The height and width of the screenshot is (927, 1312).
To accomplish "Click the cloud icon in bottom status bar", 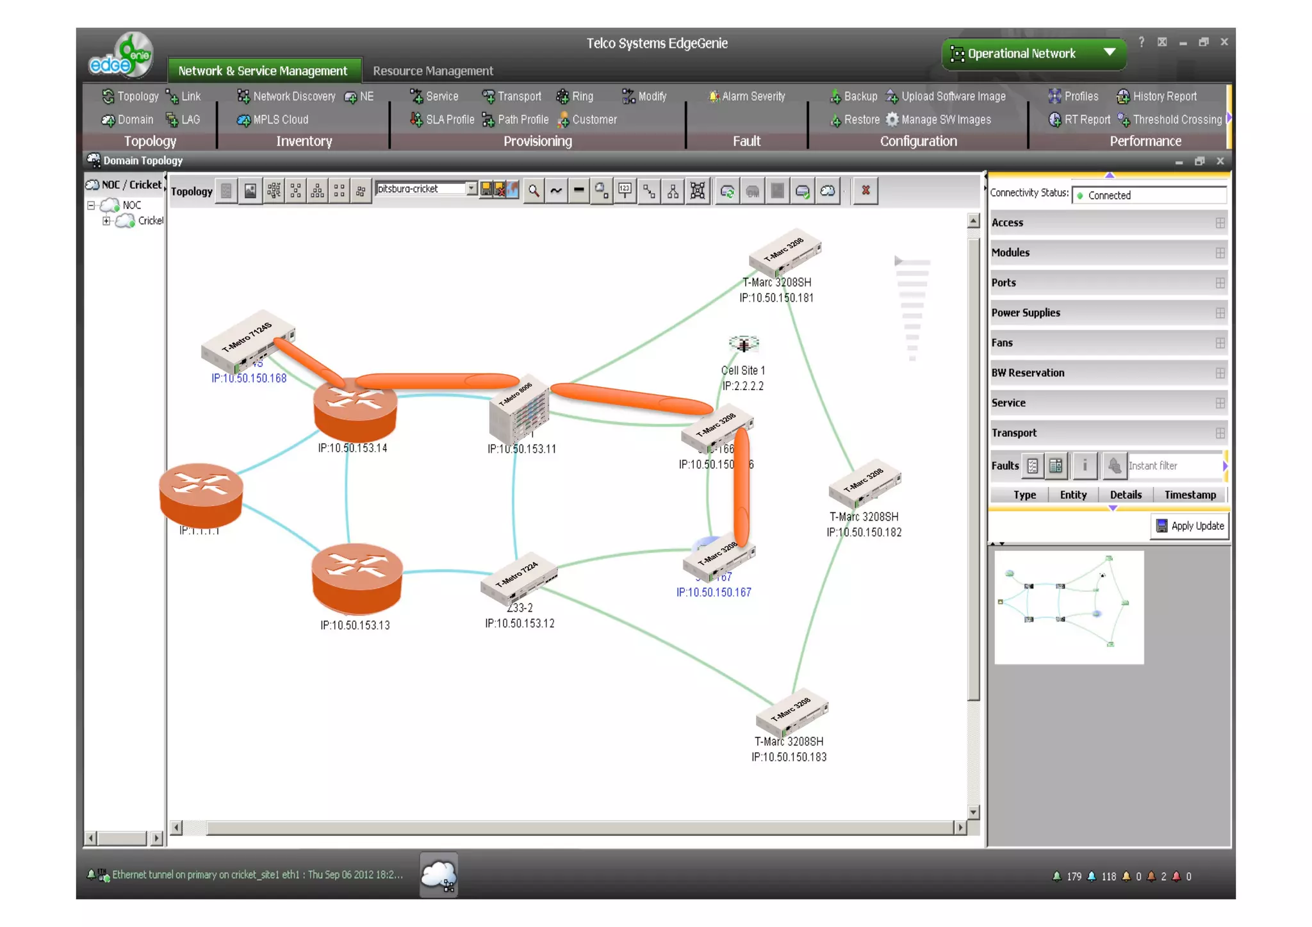I will click(439, 875).
